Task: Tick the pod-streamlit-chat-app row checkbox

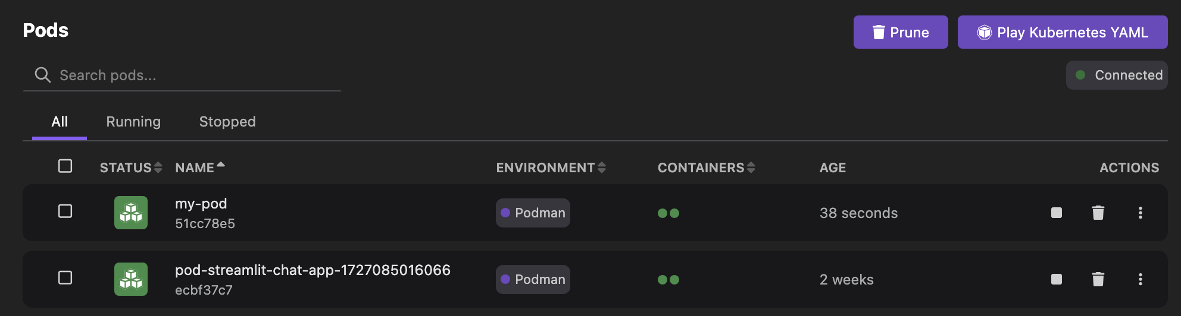Action: click(65, 278)
